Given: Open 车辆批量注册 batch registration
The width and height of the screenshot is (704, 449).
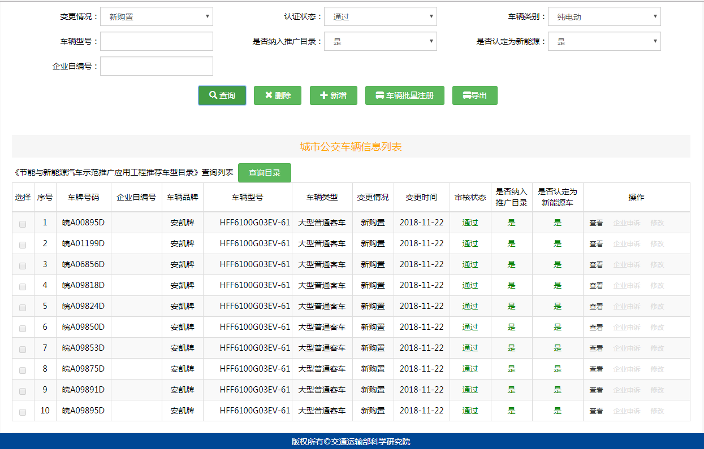Looking at the screenshot, I should (x=404, y=95).
